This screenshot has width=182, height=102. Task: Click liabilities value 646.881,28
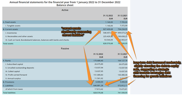98,85
